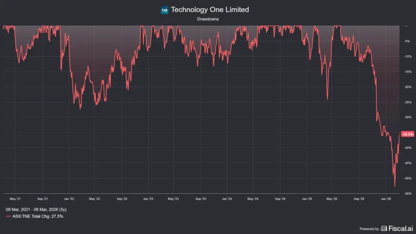This screenshot has height=234, width=416.
Task: Click the Sep '23 x-axis label
Action: (x=201, y=199)
